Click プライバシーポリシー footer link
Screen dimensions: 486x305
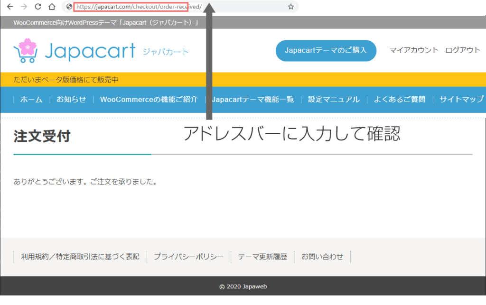point(188,257)
